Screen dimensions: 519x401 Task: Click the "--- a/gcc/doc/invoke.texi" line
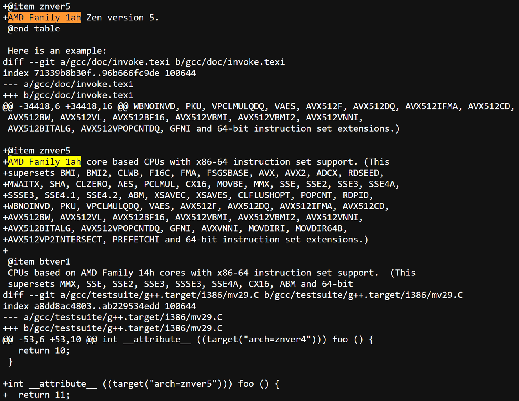coord(68,85)
